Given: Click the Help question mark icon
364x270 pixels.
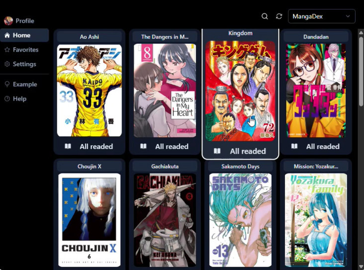Looking at the screenshot, I should 7,98.
